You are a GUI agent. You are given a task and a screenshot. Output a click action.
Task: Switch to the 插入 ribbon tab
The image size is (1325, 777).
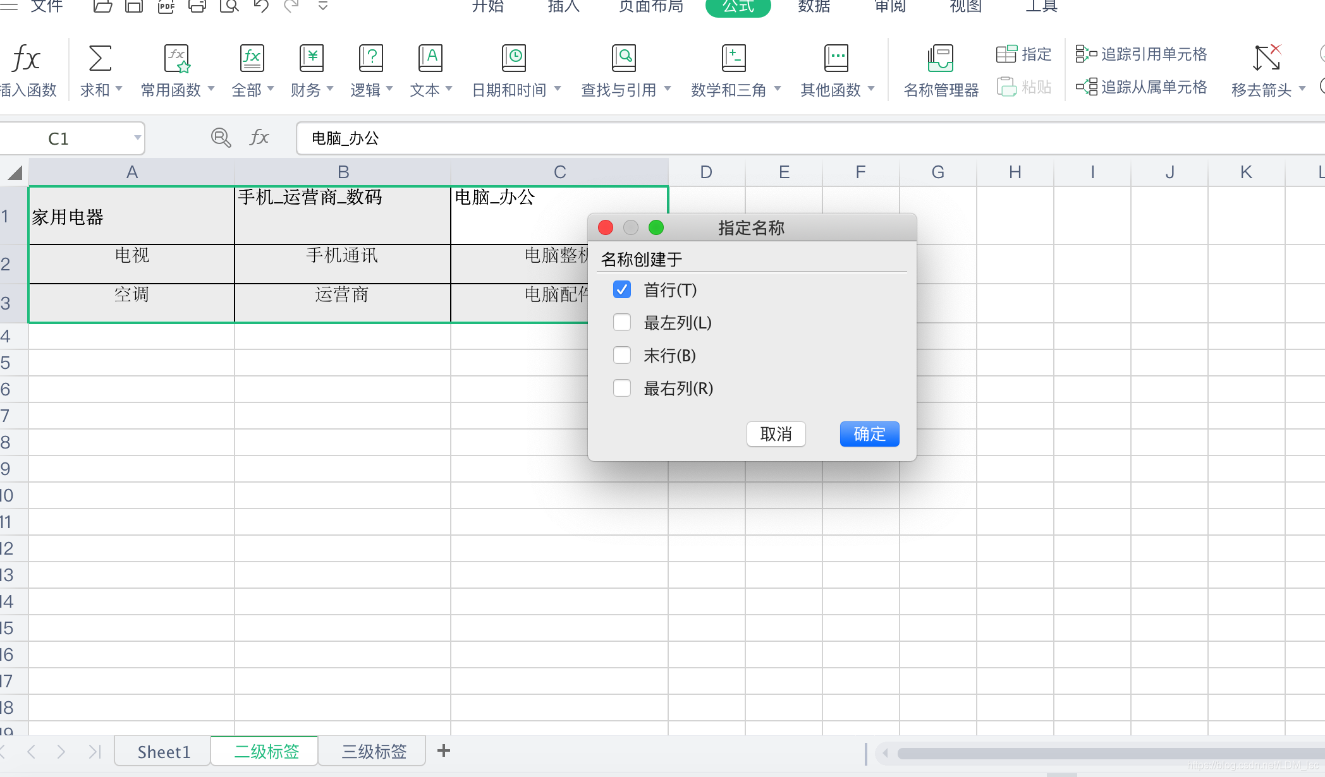pyautogui.click(x=563, y=6)
